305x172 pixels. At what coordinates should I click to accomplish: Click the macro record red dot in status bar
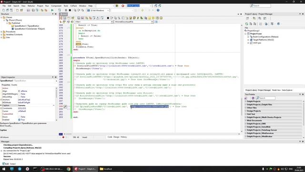(x=63, y=137)
